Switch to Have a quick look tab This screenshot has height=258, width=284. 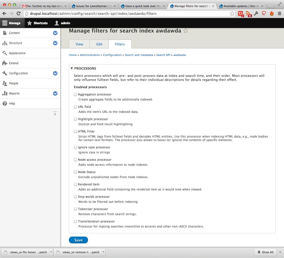(x=143, y=6)
